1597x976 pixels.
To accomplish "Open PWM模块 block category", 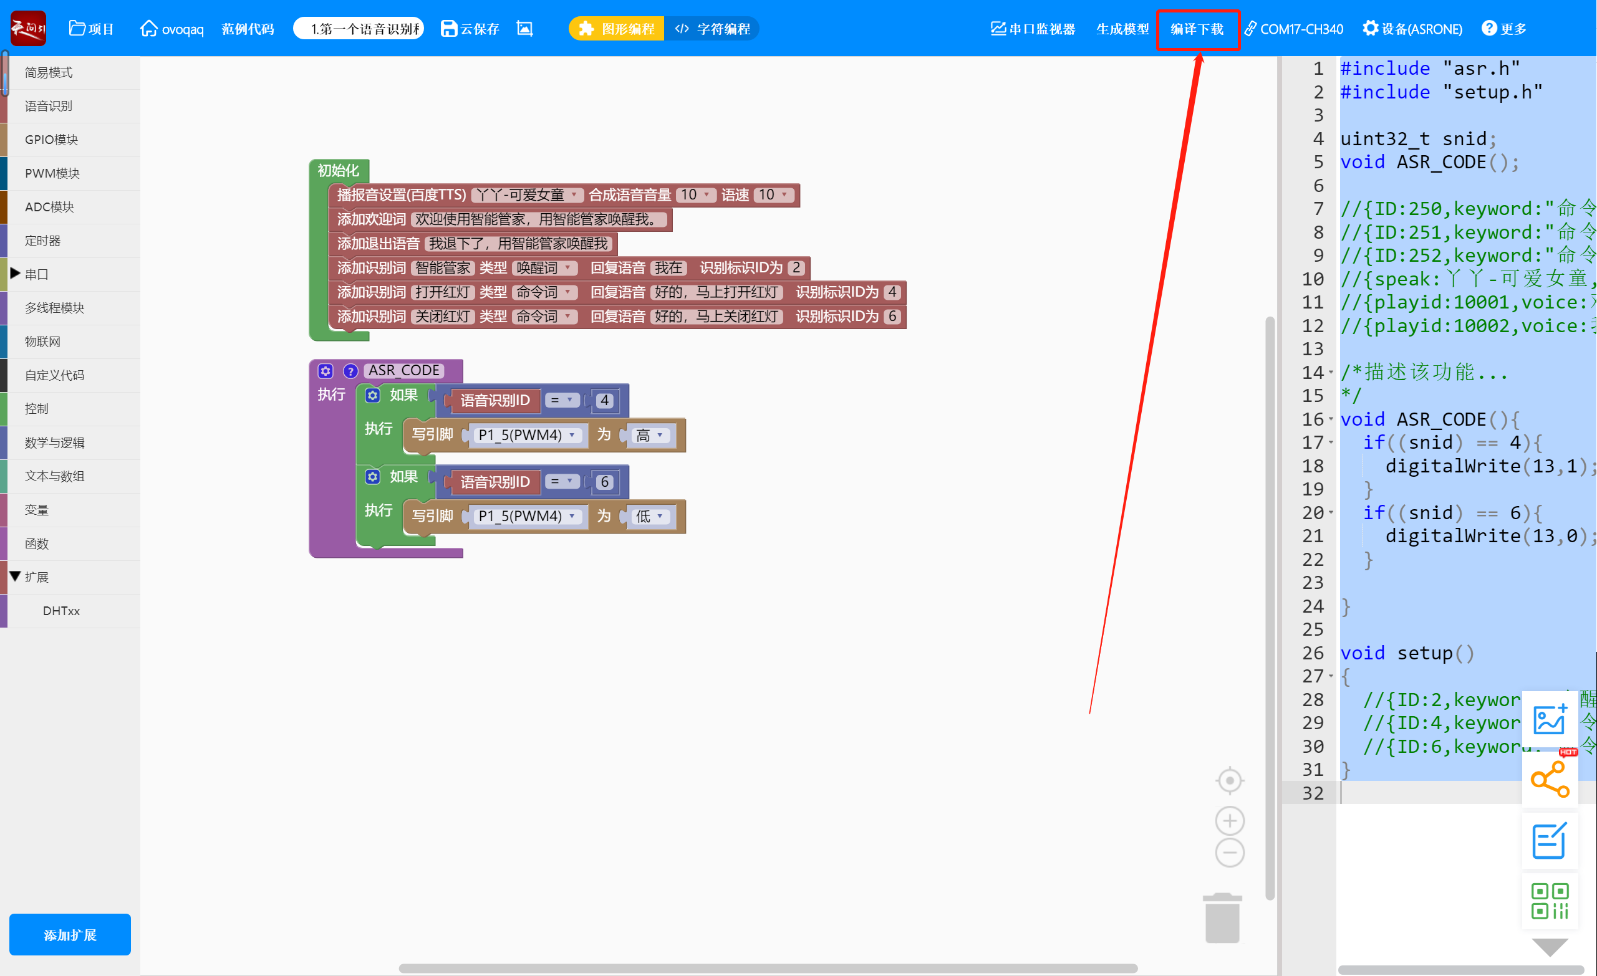I will point(70,173).
